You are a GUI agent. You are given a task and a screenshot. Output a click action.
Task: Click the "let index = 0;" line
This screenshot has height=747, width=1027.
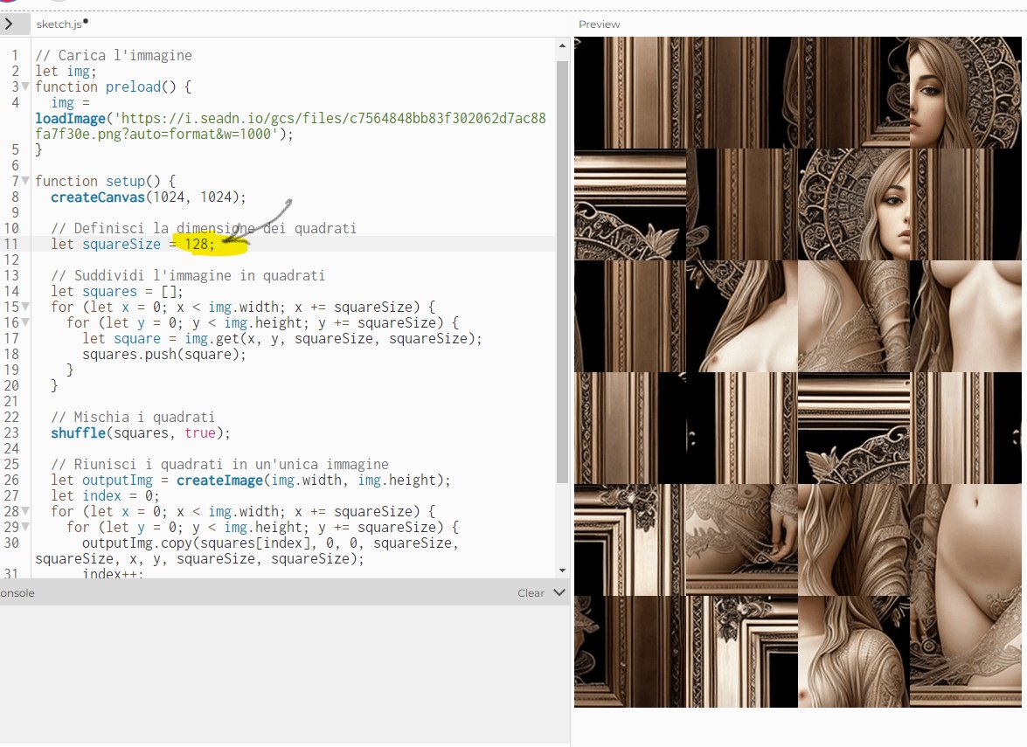tap(105, 495)
